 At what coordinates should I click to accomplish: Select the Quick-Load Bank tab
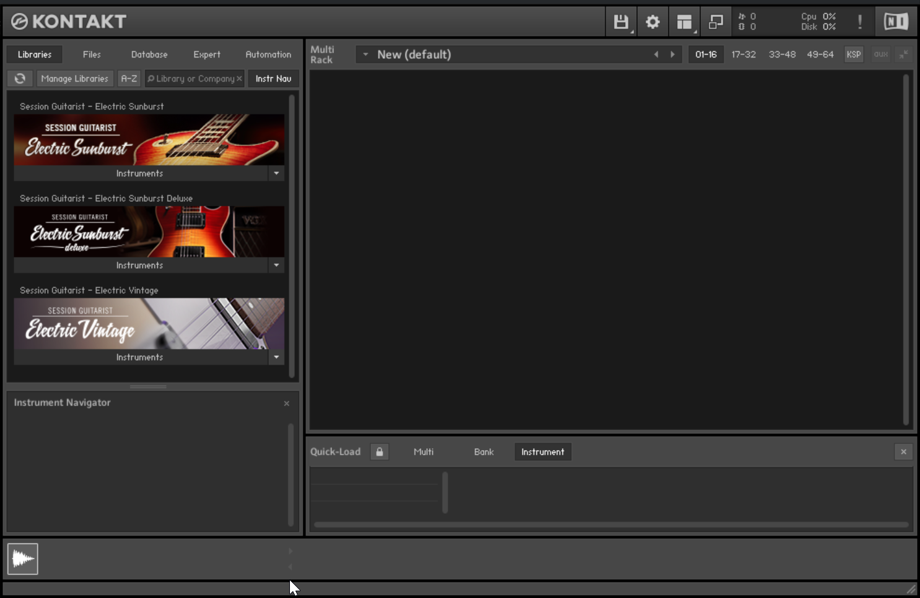point(484,452)
